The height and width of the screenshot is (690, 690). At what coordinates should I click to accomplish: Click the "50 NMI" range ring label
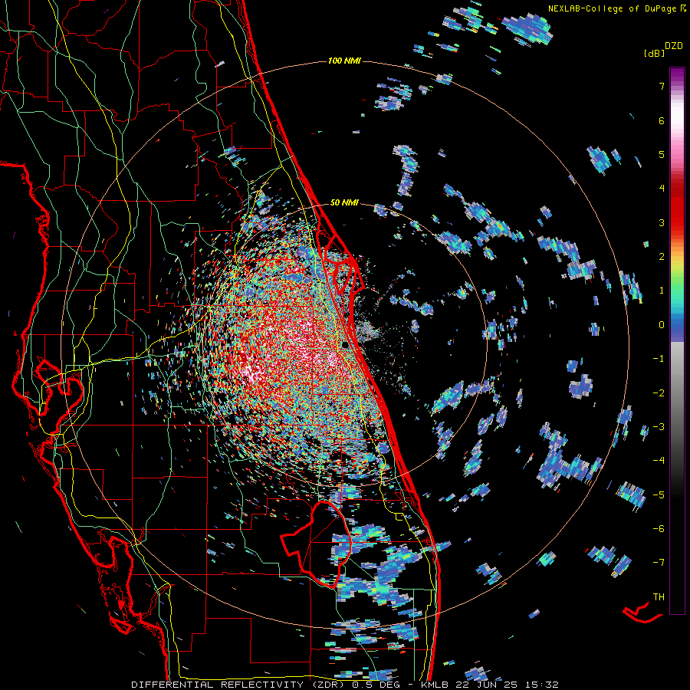tap(344, 203)
